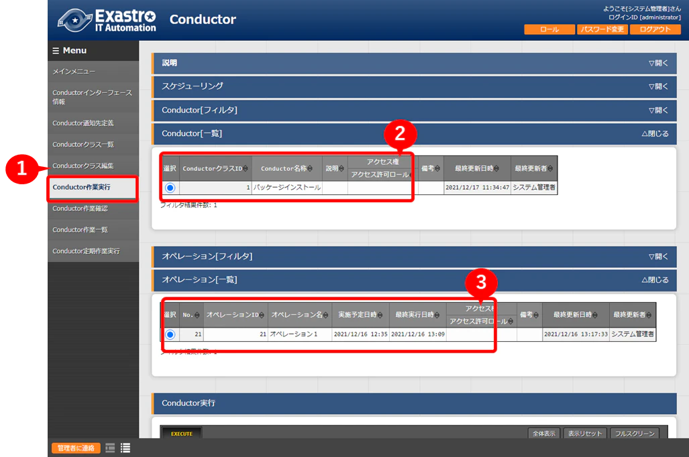Click the 管理者に連絡 button
This screenshot has width=689, height=457.
(76, 448)
